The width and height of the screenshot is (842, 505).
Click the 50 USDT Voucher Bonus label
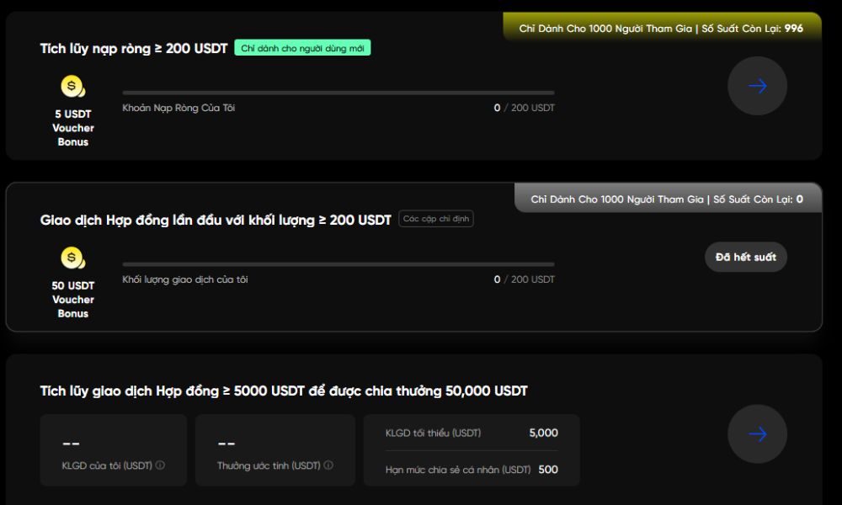73,300
